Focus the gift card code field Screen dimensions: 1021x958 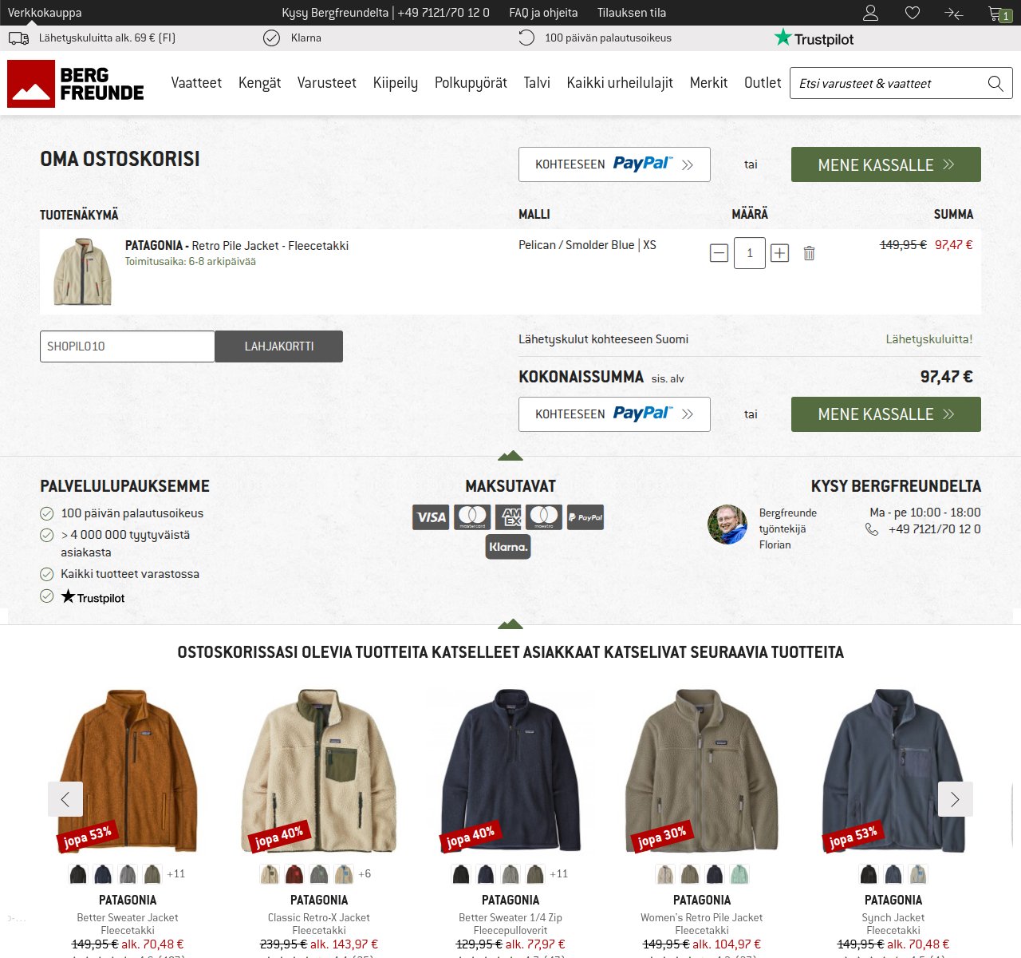click(x=128, y=346)
